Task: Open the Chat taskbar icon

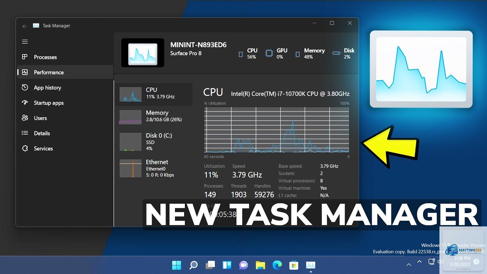Action: pyautogui.click(x=243, y=265)
